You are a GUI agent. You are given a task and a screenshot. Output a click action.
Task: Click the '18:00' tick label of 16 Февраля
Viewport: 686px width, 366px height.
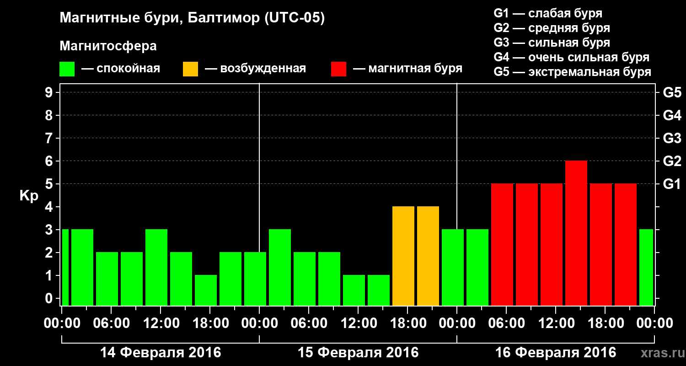click(x=605, y=323)
